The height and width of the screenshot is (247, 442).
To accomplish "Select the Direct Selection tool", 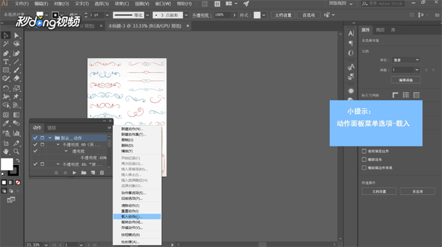I will click(x=17, y=35).
